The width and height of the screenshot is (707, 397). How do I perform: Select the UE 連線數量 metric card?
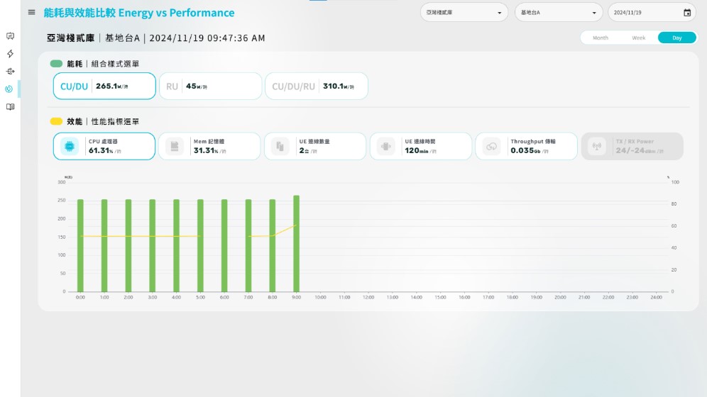[x=315, y=147]
